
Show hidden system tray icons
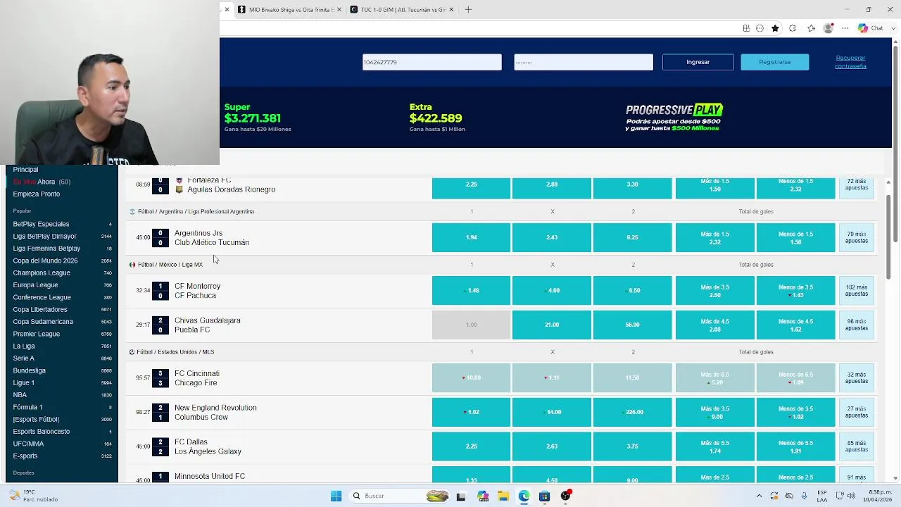(x=759, y=496)
